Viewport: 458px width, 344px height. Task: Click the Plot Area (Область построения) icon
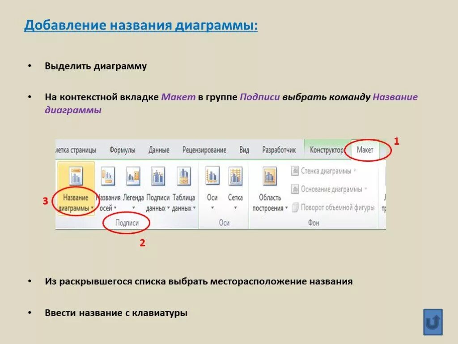tap(270, 176)
